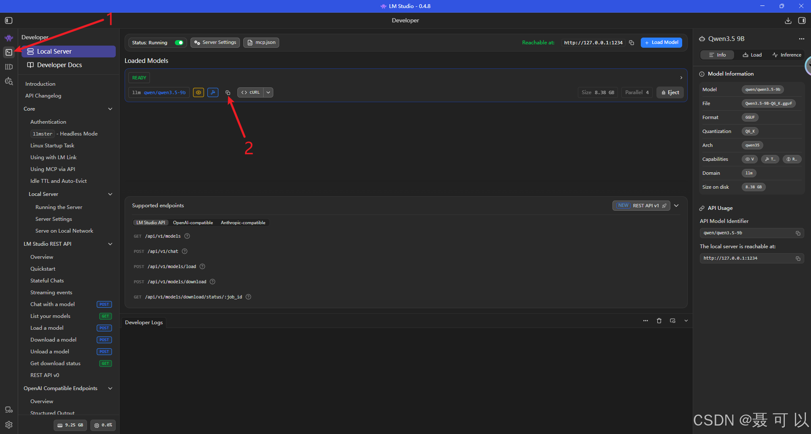The height and width of the screenshot is (434, 811).
Task: Click the Parallel 4 badge
Action: point(637,92)
